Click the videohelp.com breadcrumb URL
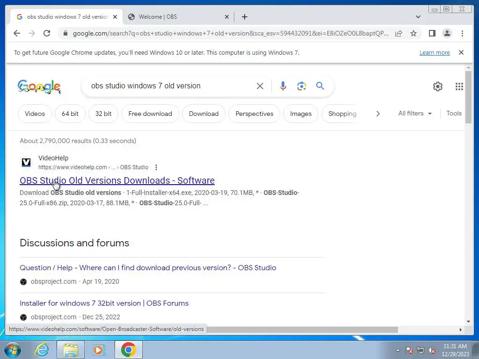 pyautogui.click(x=93, y=167)
